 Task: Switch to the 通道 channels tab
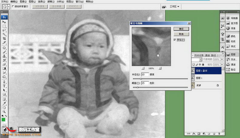[x=207, y=55]
